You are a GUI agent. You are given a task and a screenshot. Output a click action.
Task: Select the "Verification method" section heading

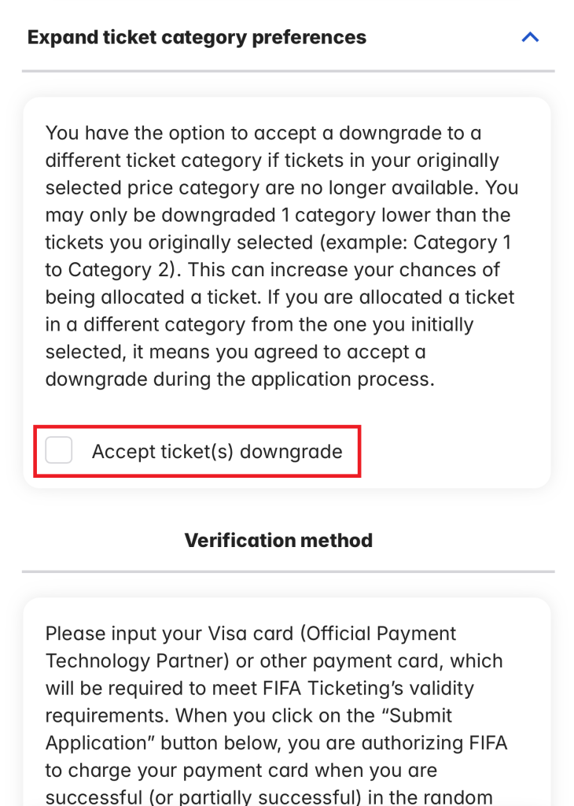[278, 540]
